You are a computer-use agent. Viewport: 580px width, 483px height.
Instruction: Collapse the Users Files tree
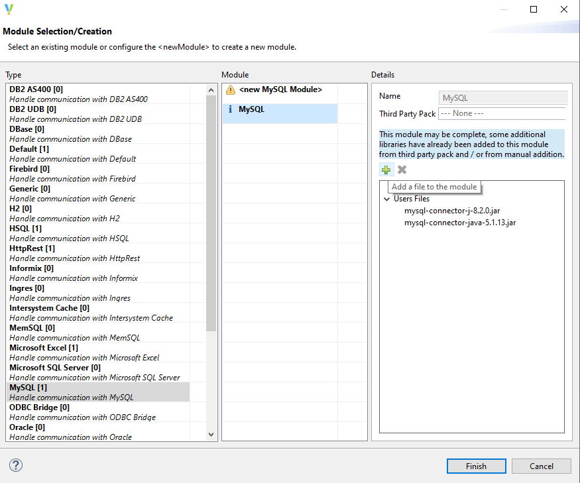pyautogui.click(x=386, y=198)
